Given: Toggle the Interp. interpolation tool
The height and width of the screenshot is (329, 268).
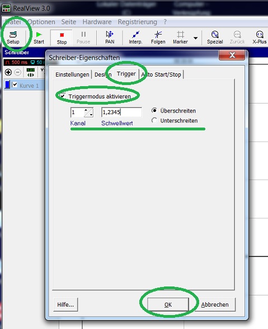Looking at the screenshot, I should coord(135,37).
